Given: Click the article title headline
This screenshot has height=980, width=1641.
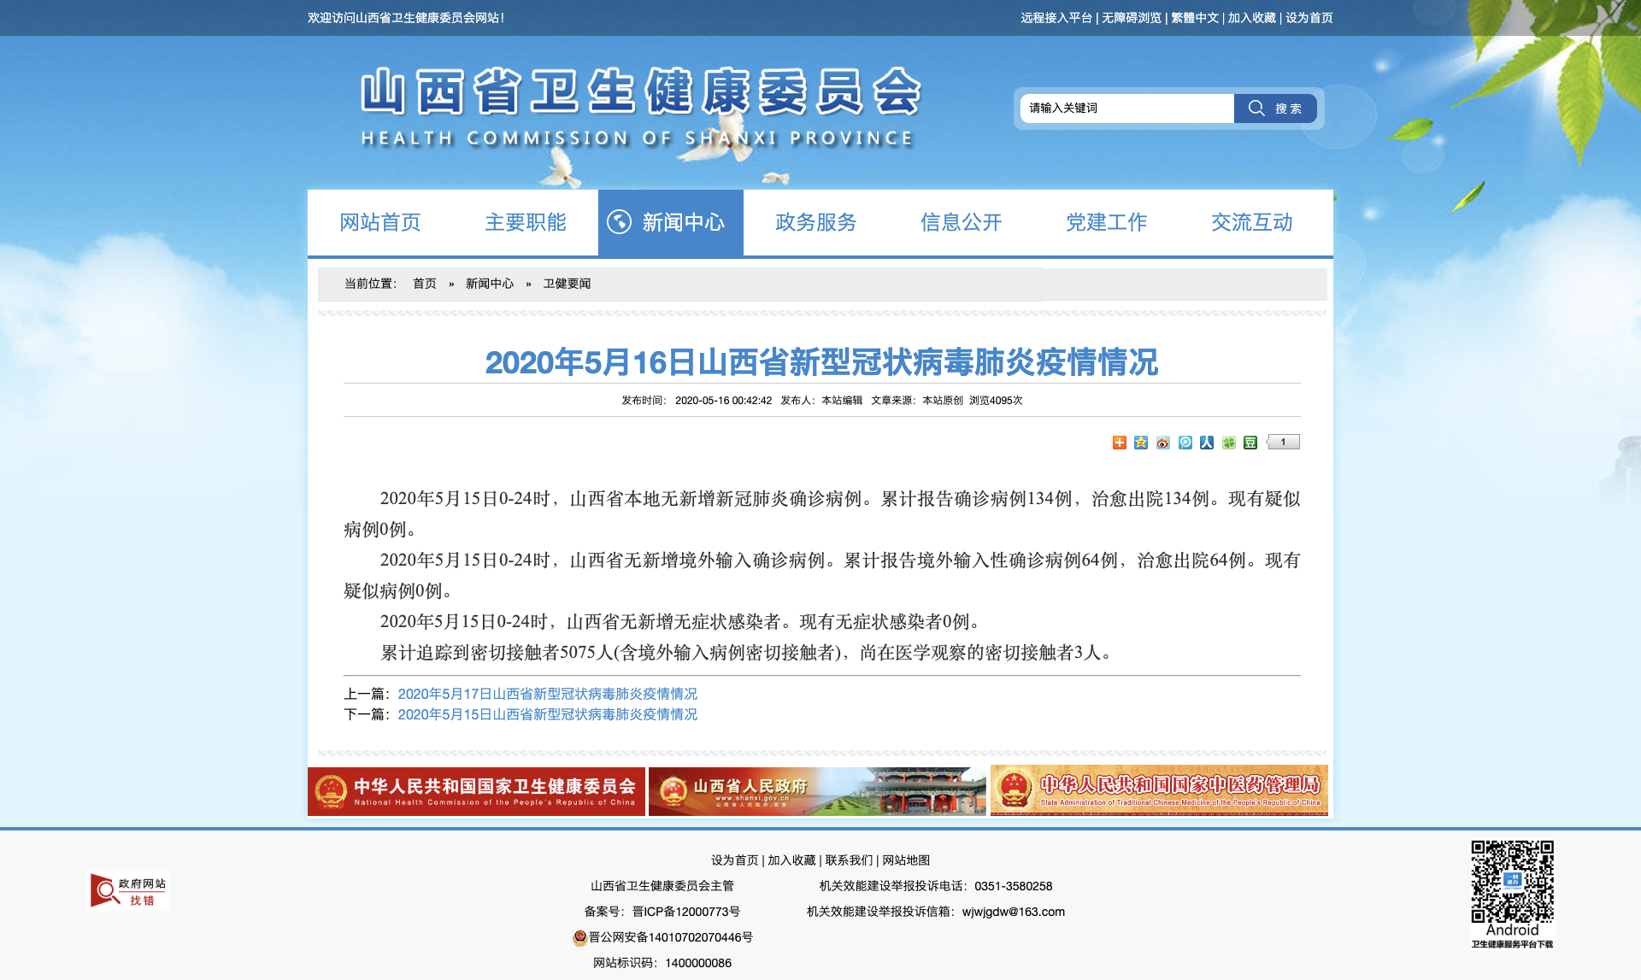Looking at the screenshot, I should (821, 362).
